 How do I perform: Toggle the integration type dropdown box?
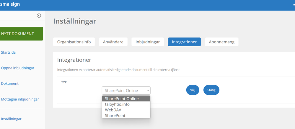tap(126, 91)
